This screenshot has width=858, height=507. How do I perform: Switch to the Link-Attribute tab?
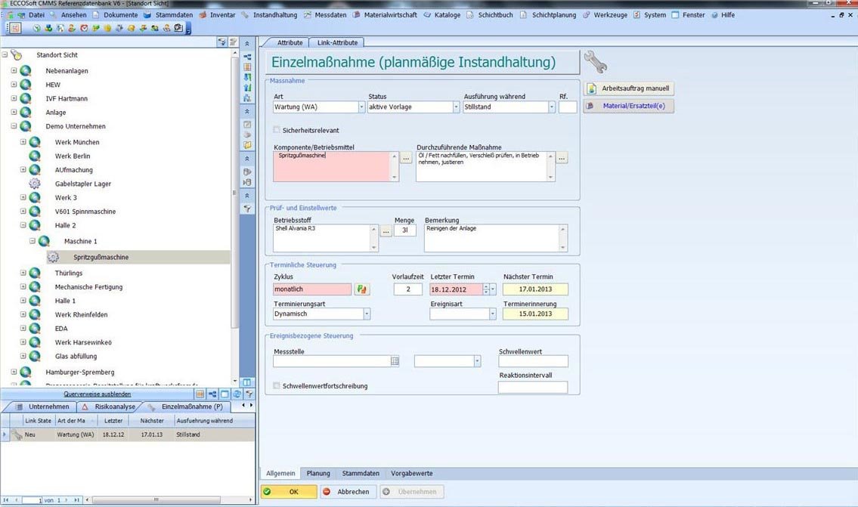(337, 43)
